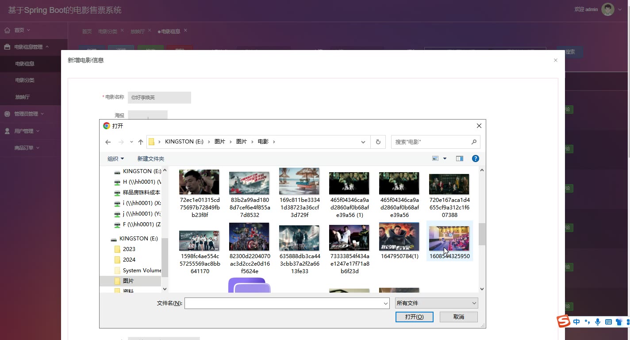This screenshot has height=340, width=630.
Task: Expand the address bar history dropdown
Action: pos(363,142)
